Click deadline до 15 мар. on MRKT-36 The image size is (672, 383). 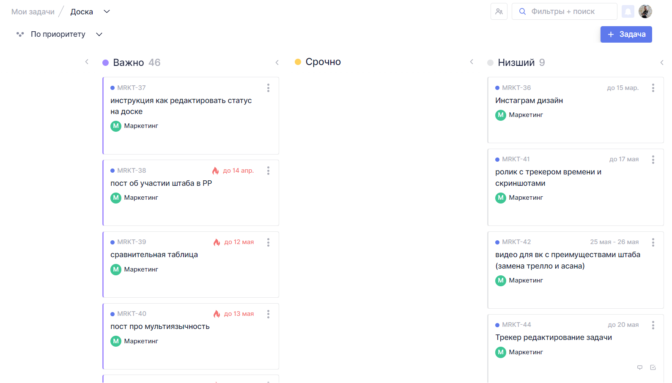point(623,88)
